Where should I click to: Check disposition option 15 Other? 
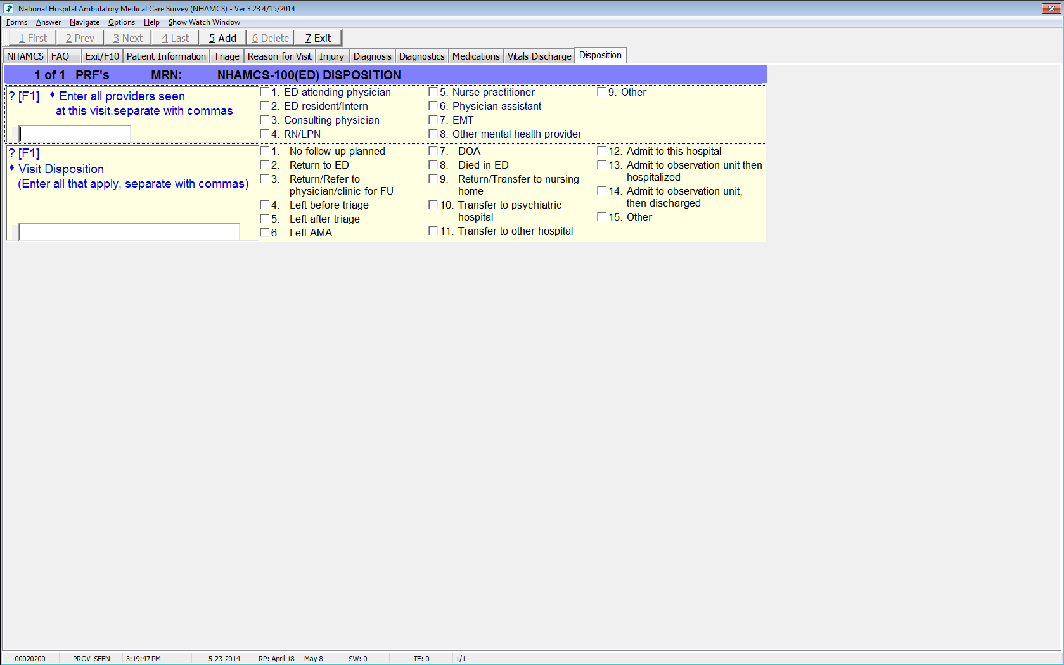click(602, 217)
